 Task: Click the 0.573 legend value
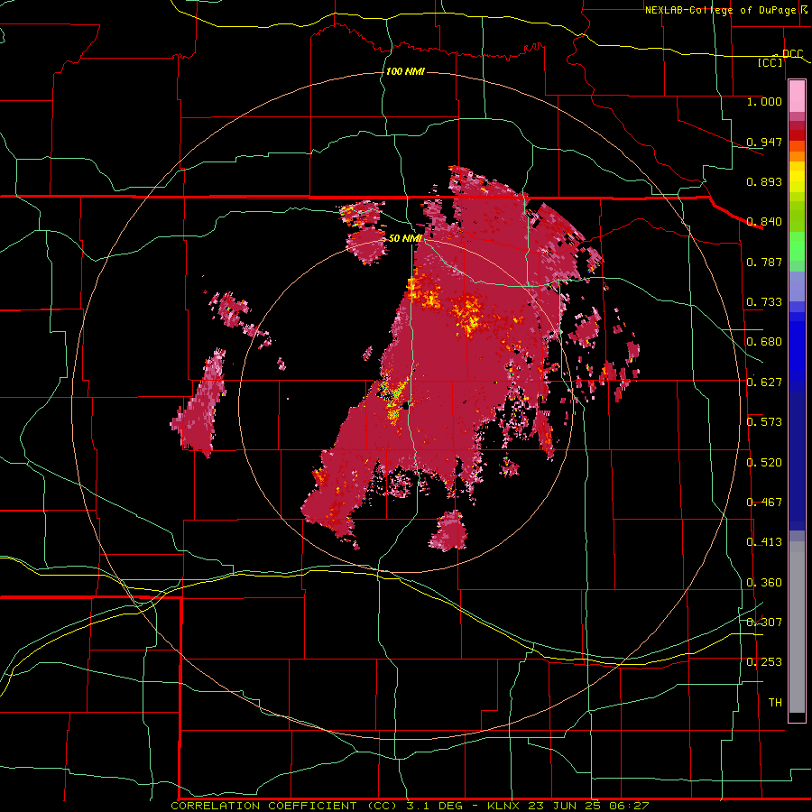pyautogui.click(x=764, y=422)
